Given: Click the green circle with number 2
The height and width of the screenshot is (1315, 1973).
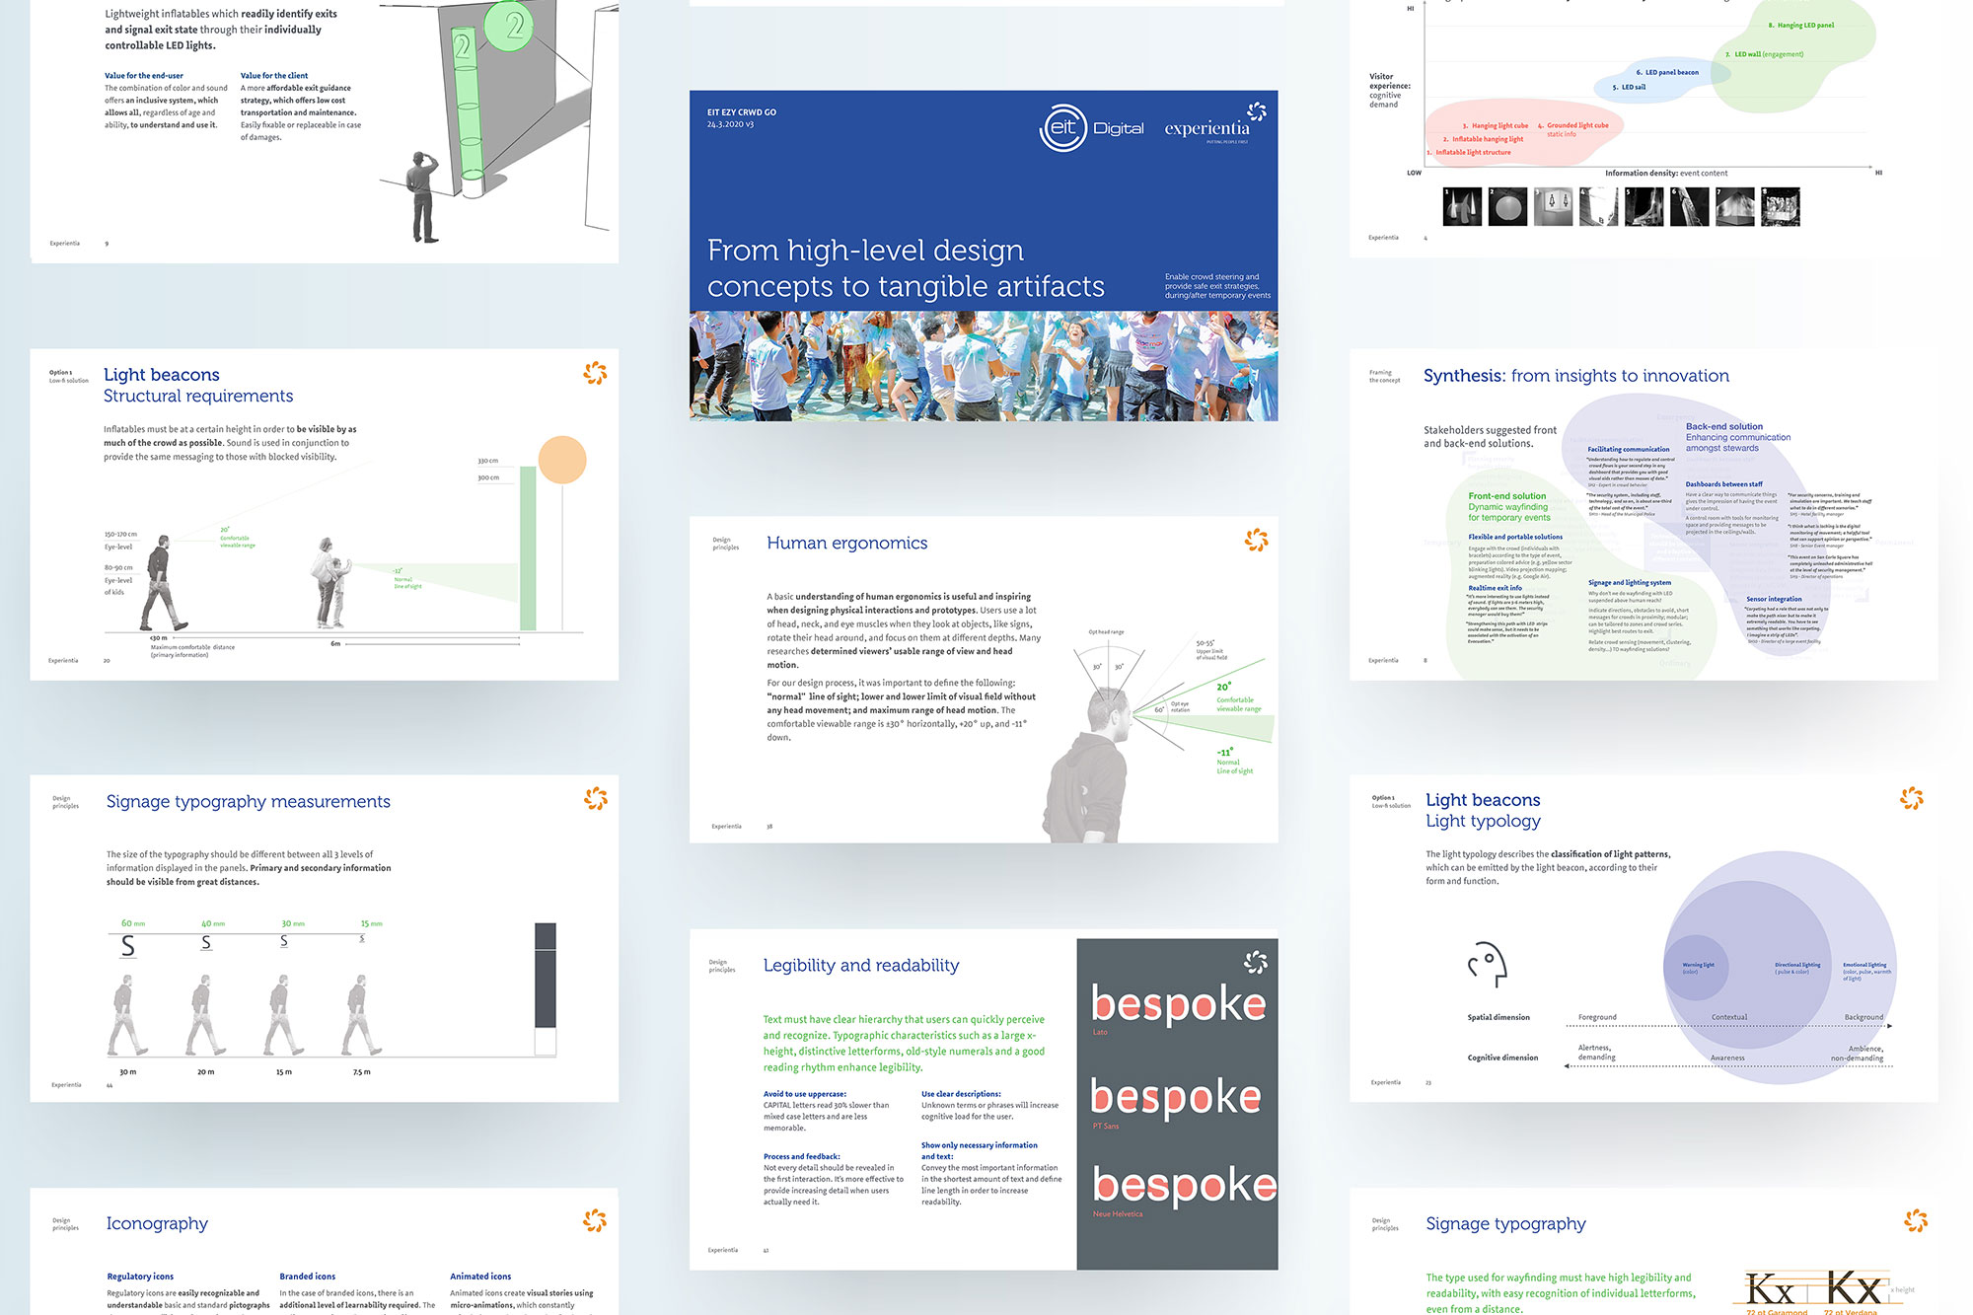Looking at the screenshot, I should pos(509,27).
